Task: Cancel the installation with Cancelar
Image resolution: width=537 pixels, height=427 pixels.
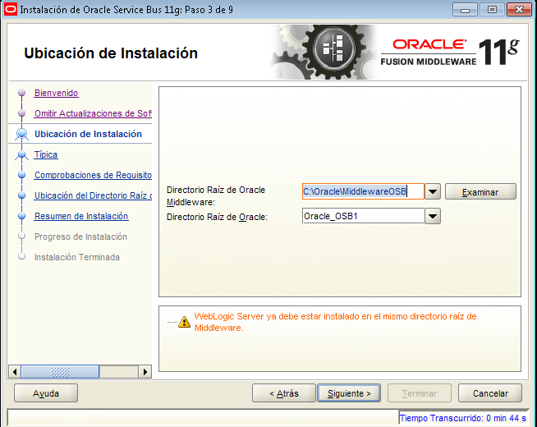Action: [x=490, y=393]
